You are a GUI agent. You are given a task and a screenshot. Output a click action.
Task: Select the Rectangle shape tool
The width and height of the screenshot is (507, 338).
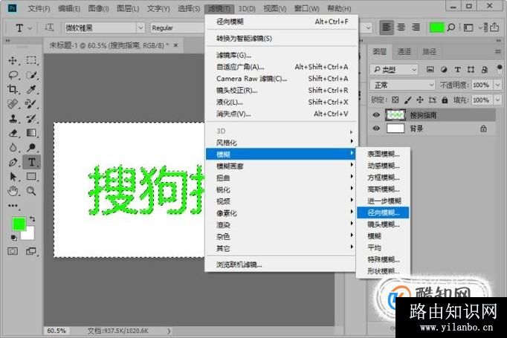pos(31,177)
